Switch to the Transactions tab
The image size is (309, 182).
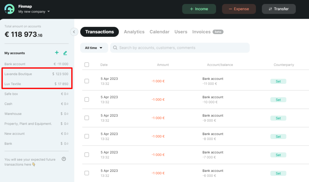(100, 32)
